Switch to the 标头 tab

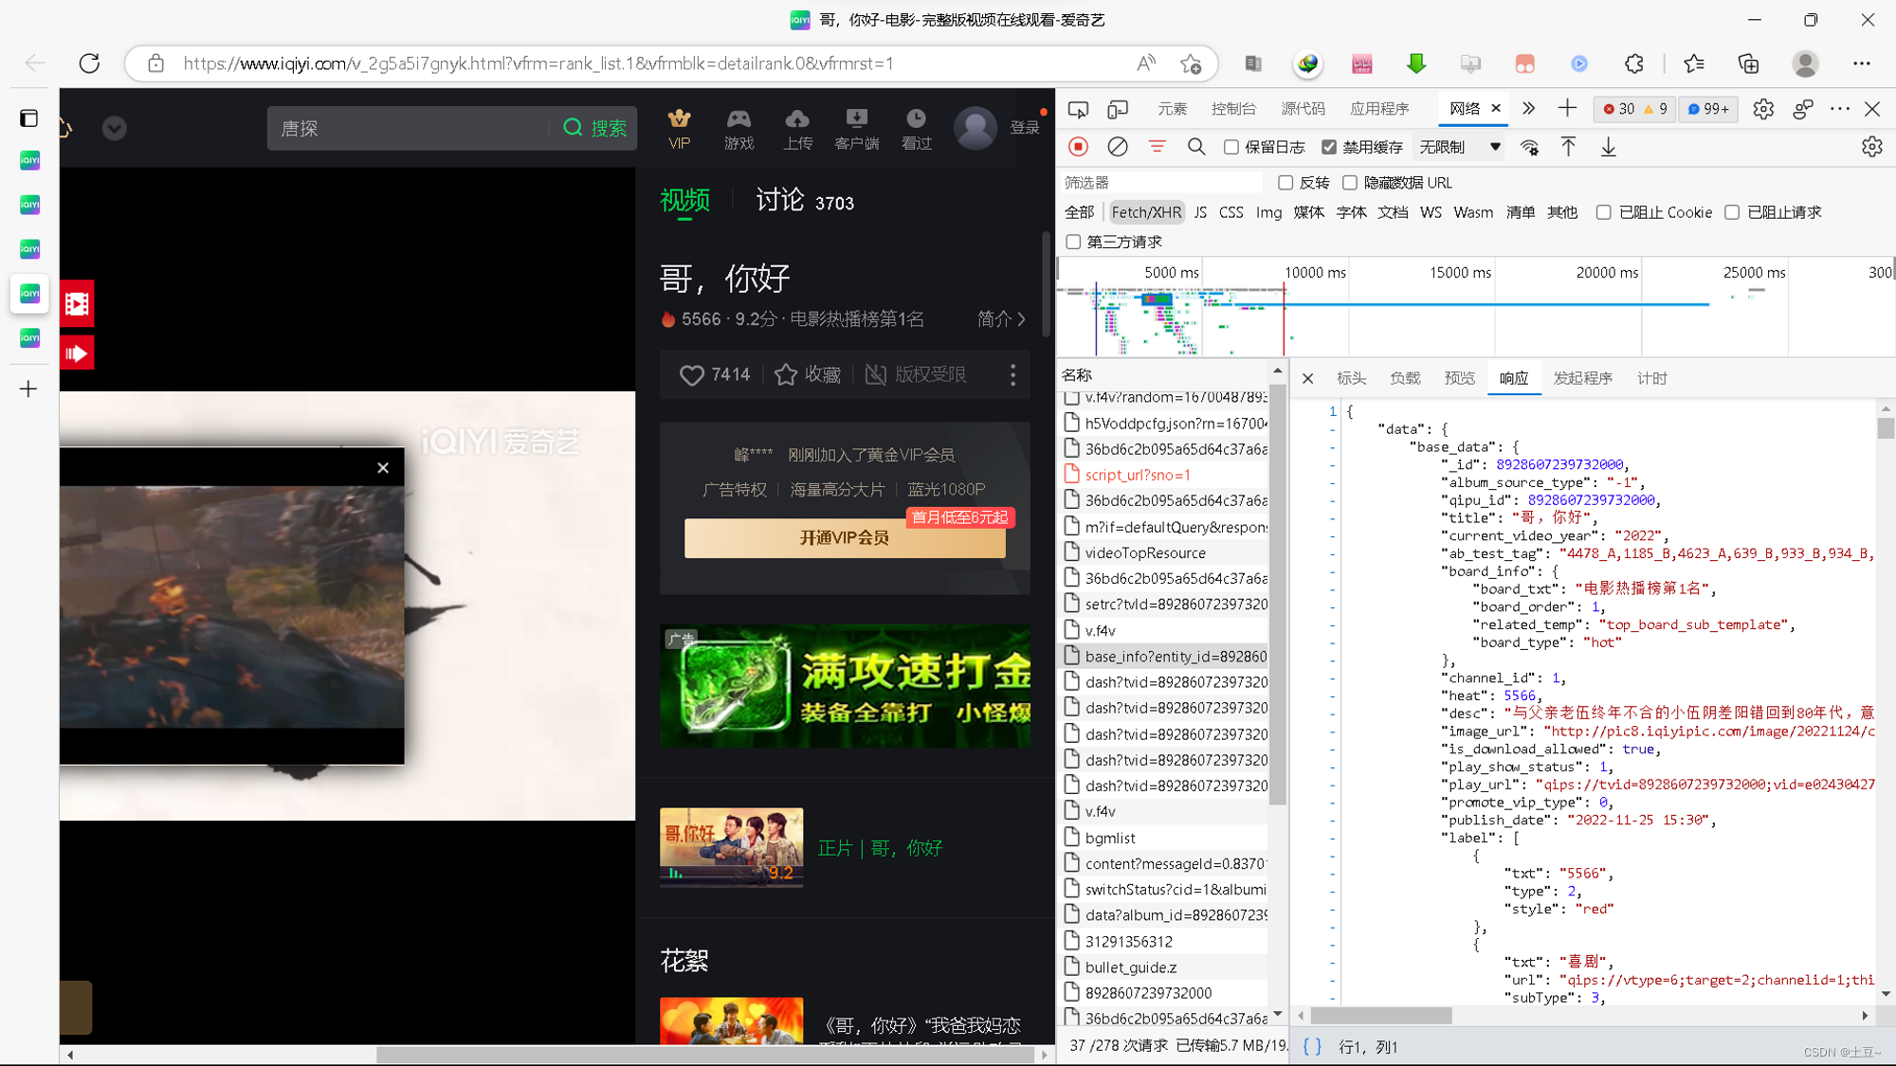pos(1351,378)
